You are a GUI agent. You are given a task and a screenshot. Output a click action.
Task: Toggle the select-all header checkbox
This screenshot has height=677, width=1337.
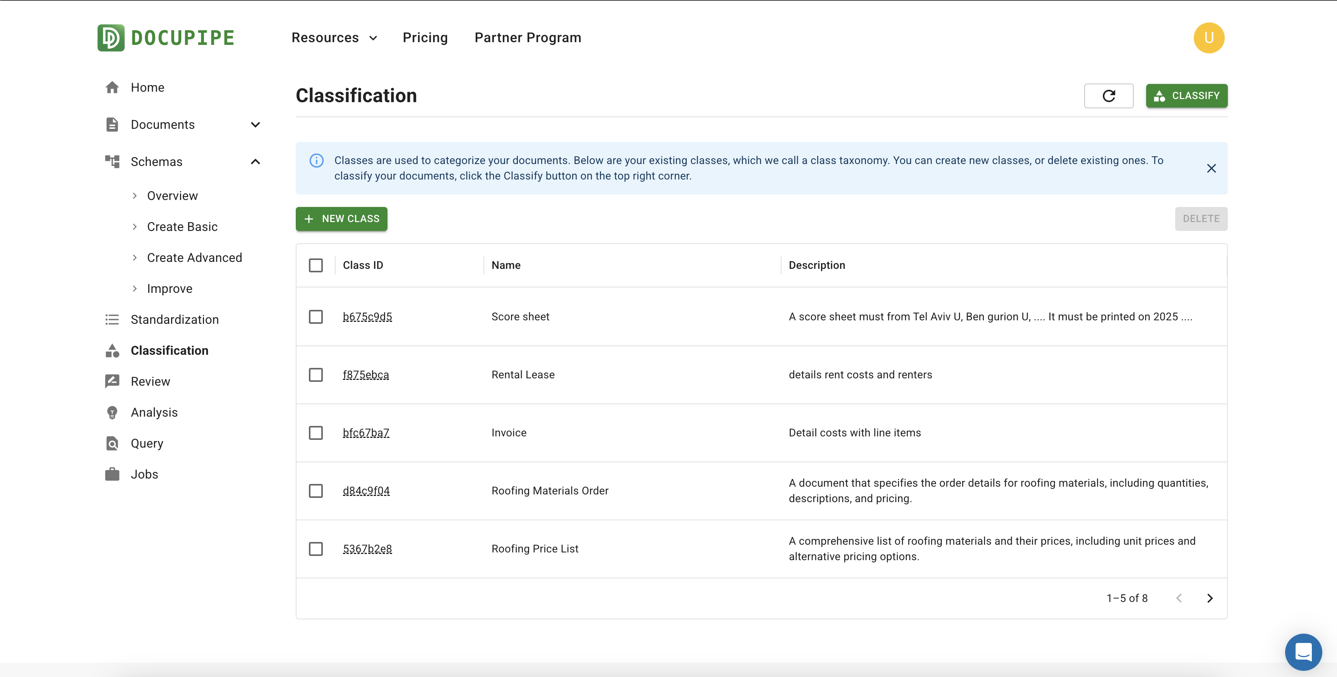point(315,265)
